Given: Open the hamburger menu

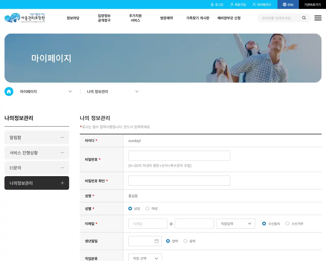Looking at the screenshot, I should pos(318,18).
